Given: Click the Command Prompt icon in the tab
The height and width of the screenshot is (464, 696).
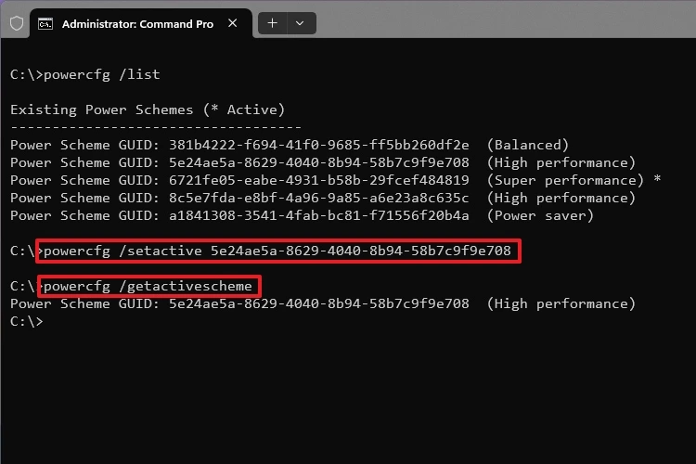Looking at the screenshot, I should point(45,23).
